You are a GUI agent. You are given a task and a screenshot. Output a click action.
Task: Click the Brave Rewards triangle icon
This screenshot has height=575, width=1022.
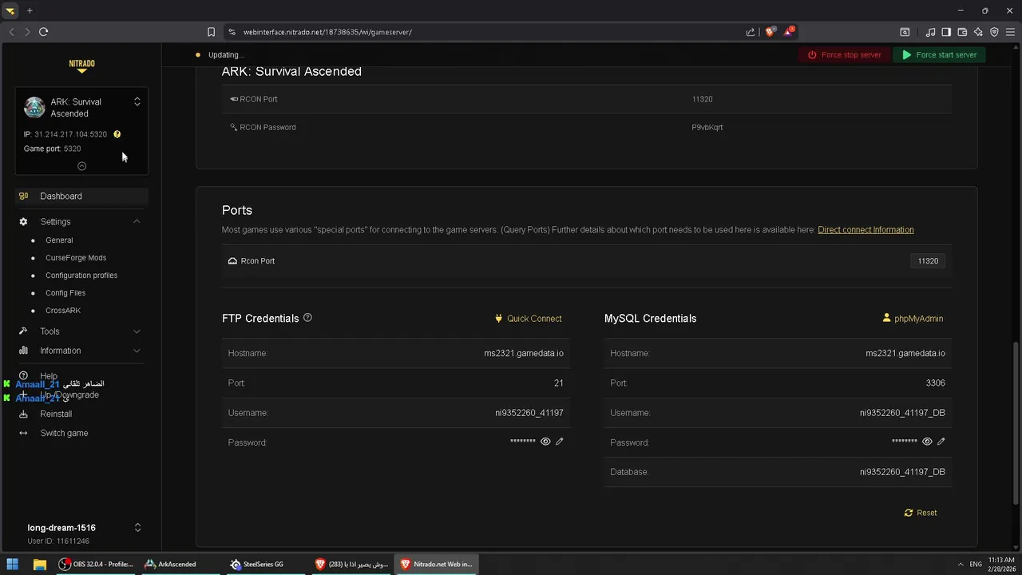tap(789, 32)
